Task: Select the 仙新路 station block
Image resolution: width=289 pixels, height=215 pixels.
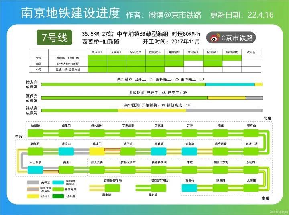Action: click(35, 133)
